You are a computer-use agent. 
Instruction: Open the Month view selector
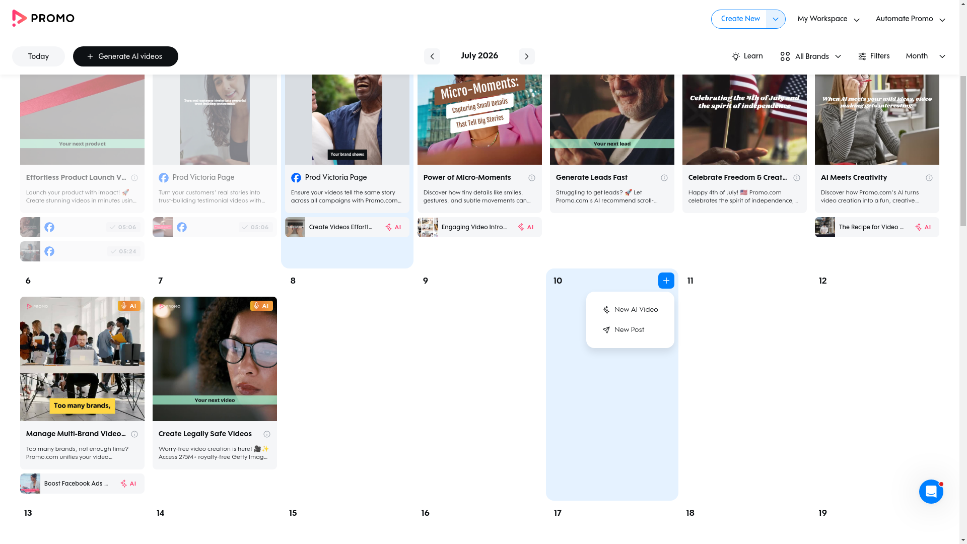click(x=925, y=56)
